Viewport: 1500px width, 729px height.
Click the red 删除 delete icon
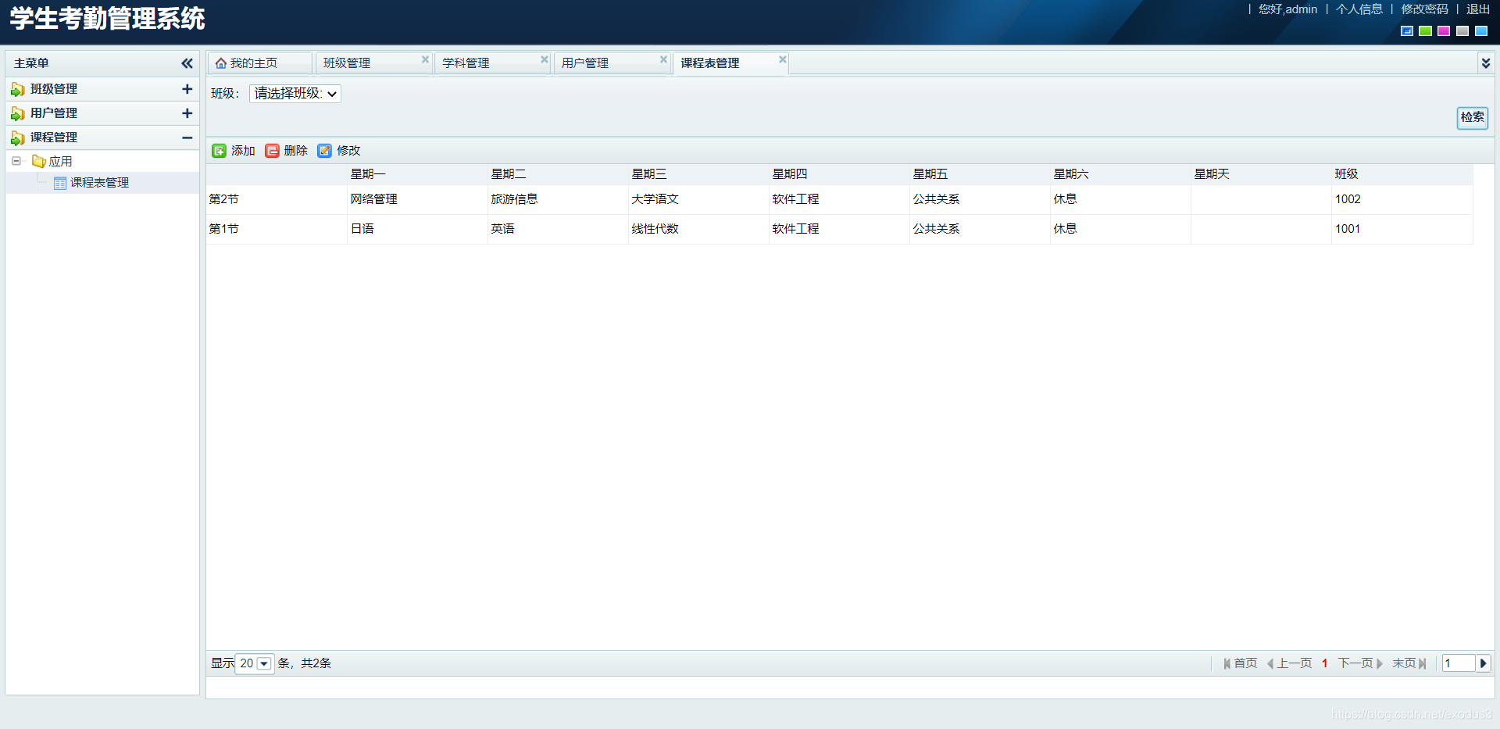tap(272, 151)
